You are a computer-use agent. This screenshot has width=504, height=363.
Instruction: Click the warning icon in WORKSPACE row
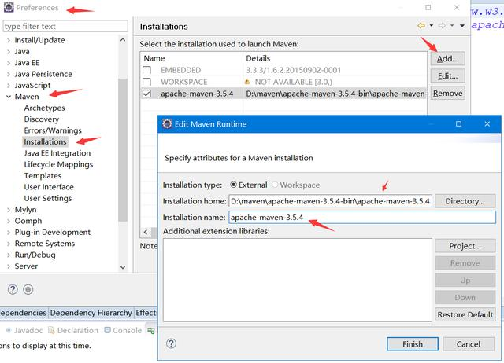247,82
